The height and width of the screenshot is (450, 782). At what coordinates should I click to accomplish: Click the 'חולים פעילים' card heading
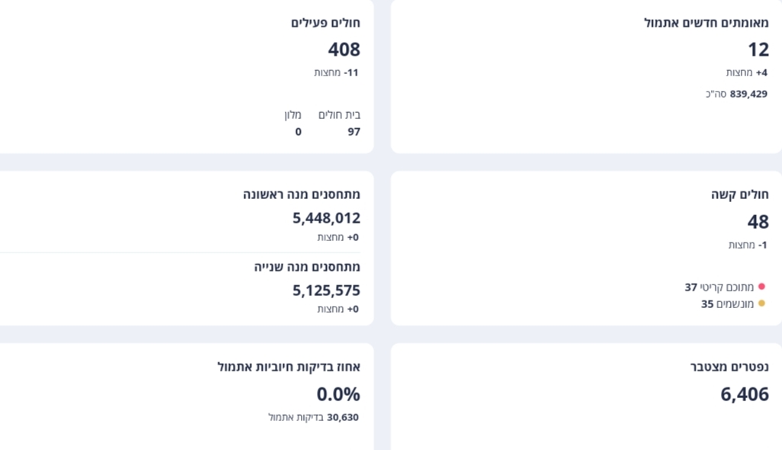[x=325, y=23]
